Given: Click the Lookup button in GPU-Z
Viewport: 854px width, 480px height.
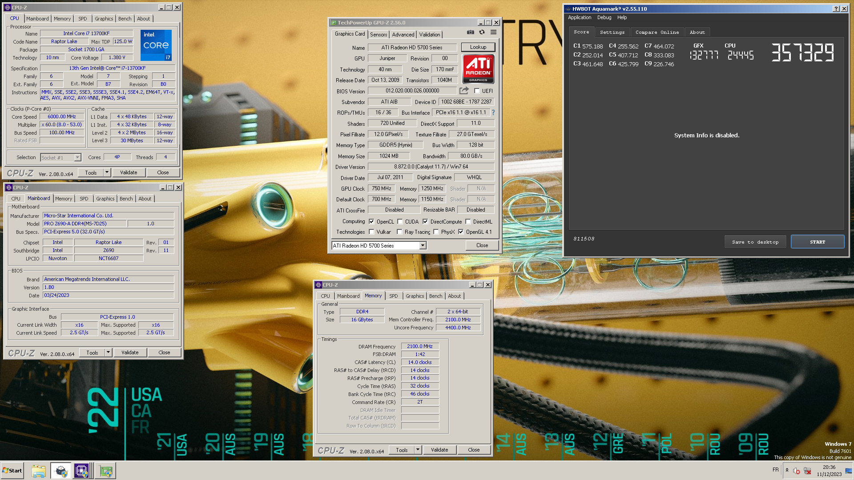Looking at the screenshot, I should [478, 47].
